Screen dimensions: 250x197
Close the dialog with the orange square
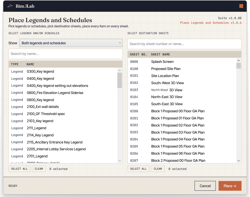[241, 6]
